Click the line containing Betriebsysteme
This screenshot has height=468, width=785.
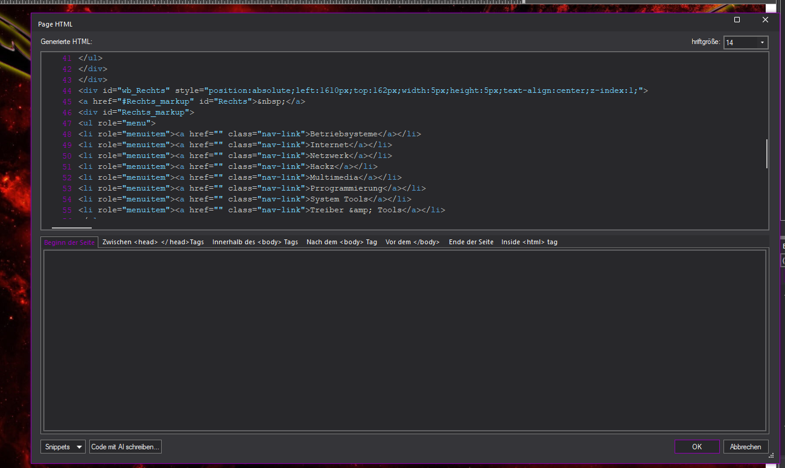(x=249, y=134)
